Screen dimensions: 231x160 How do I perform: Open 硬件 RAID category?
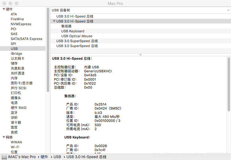tap(18, 108)
